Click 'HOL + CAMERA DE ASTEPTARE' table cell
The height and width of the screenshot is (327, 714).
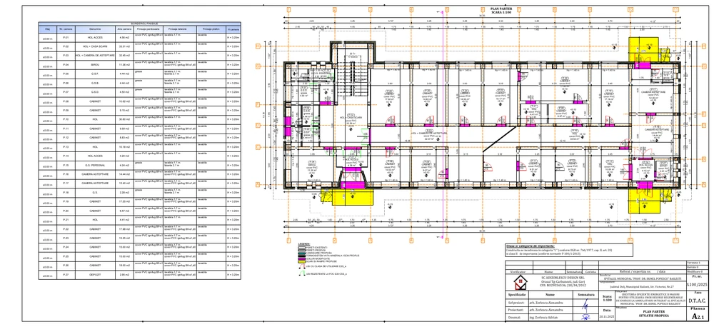point(95,56)
